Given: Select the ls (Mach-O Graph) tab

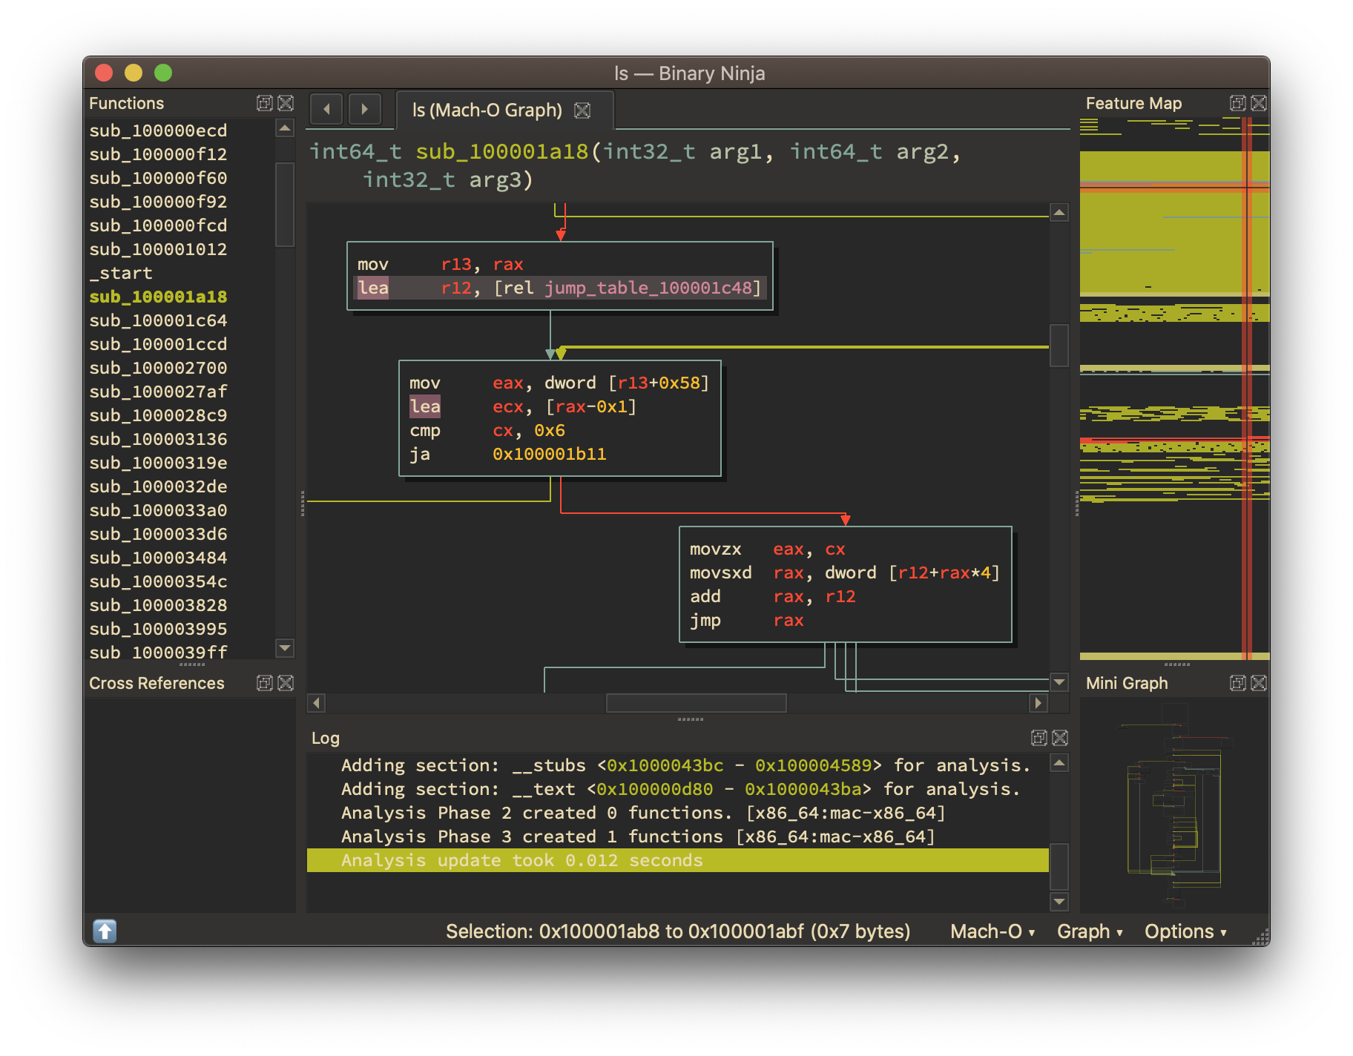Looking at the screenshot, I should [x=487, y=110].
